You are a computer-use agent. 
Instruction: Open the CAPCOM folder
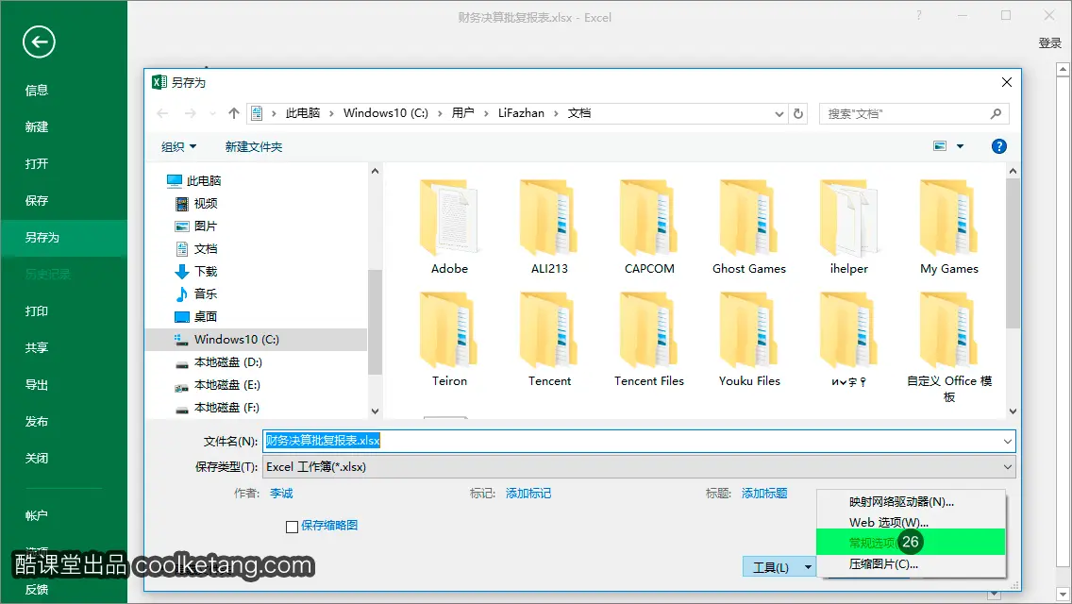coord(649,227)
